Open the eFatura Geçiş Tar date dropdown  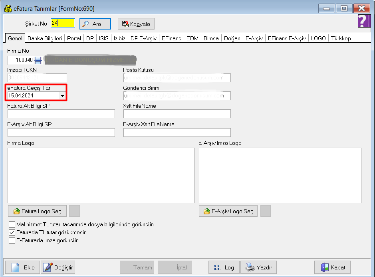tap(63, 96)
